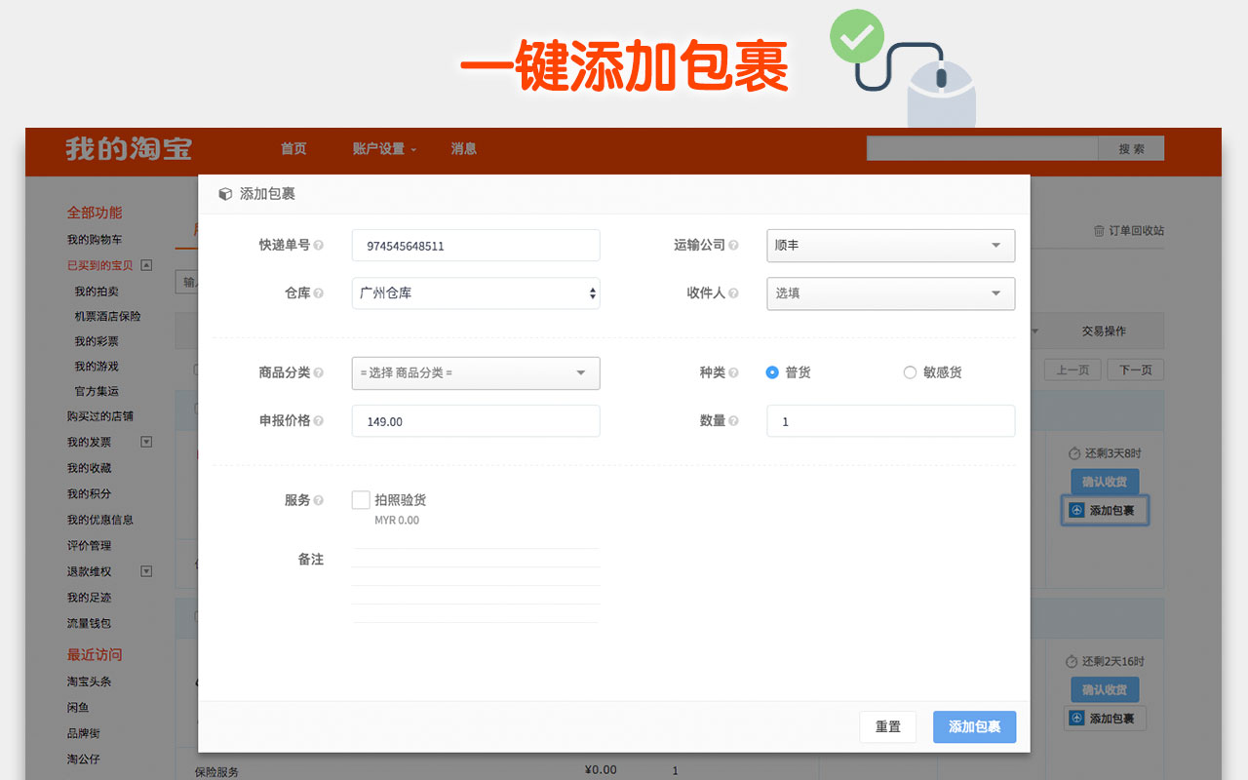
Task: Click 添加包裹 button under 还剩2天16时
Action: click(x=1105, y=719)
